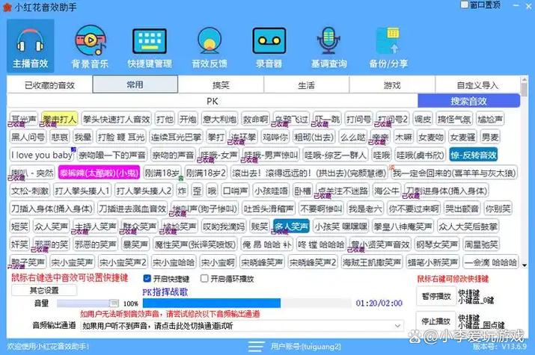Open the 主播音效 headphone icon
This screenshot has height=355, width=535.
(x=31, y=46)
